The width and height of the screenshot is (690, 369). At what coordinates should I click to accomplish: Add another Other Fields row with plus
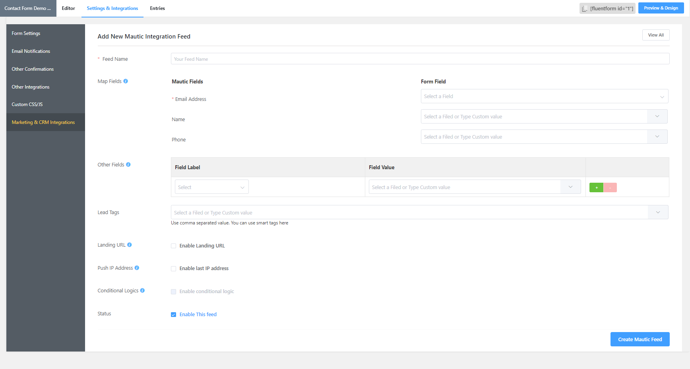(596, 187)
